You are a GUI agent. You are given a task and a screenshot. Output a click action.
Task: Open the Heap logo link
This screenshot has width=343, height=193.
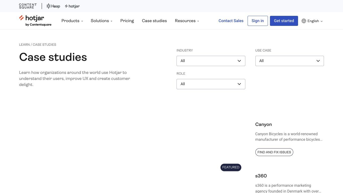coord(53,6)
